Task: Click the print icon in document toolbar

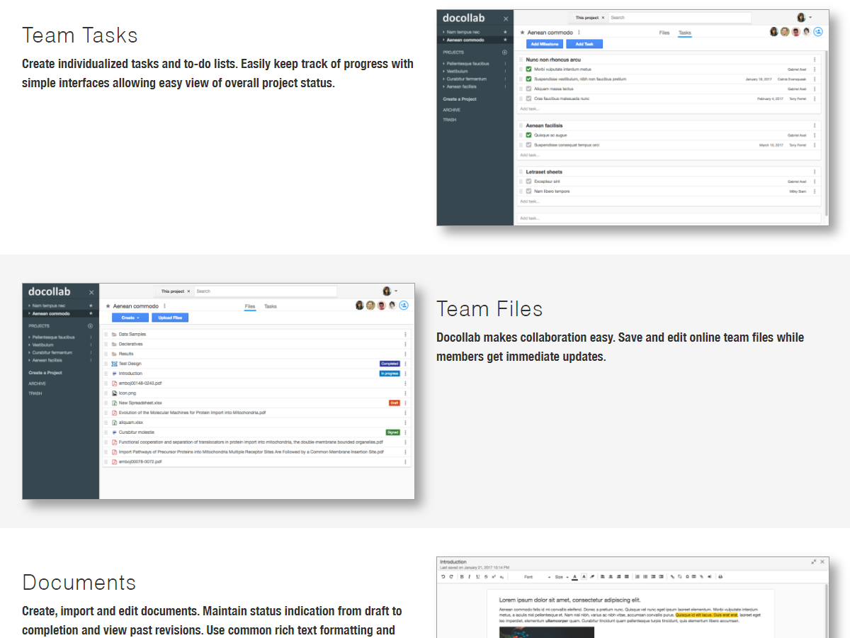Action: click(x=720, y=577)
